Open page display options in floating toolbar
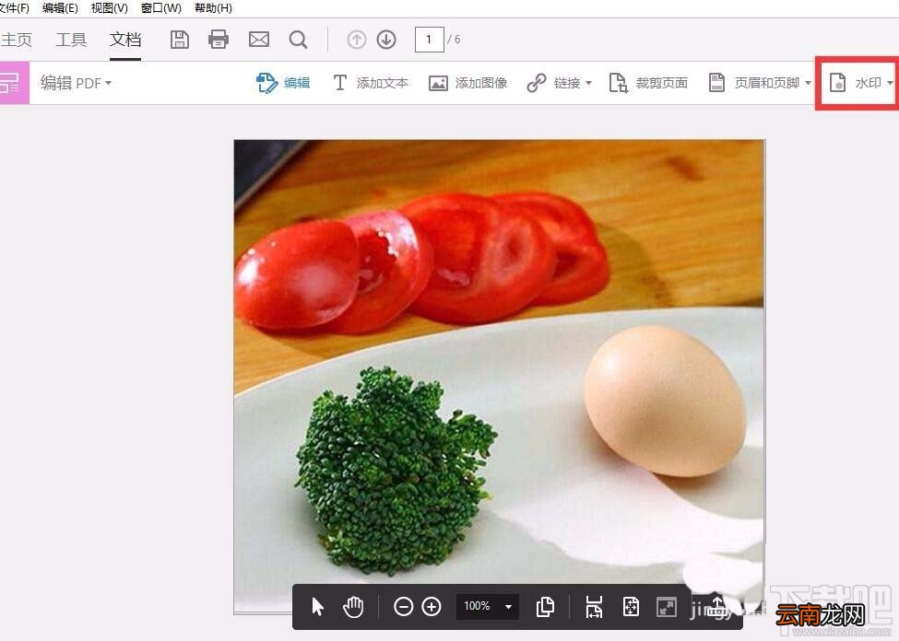The image size is (899, 641). coord(545,607)
